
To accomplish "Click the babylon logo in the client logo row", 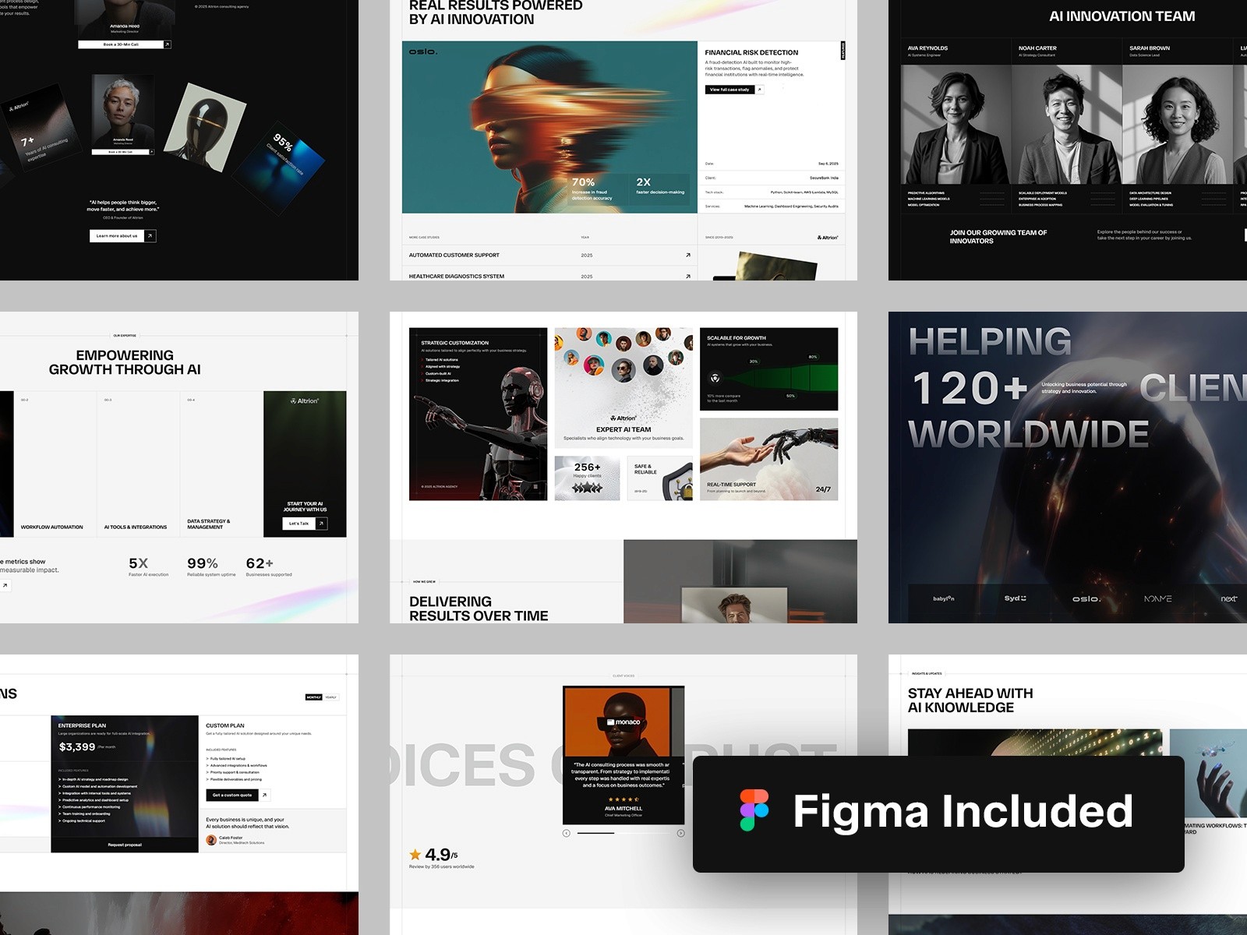I will point(944,598).
